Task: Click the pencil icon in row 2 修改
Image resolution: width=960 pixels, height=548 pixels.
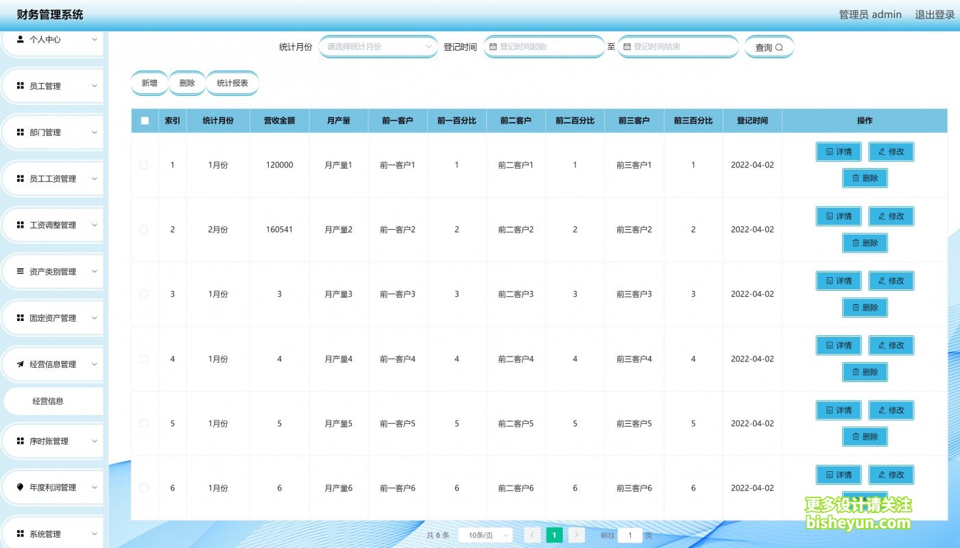Action: pos(882,216)
